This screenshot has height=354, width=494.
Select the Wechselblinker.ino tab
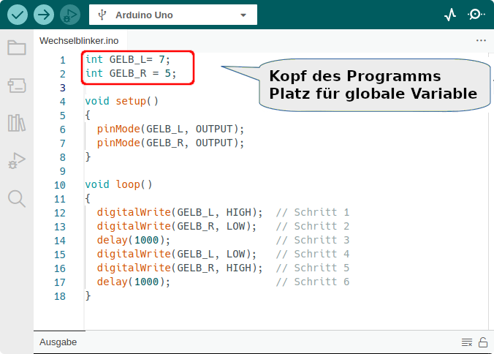pyautogui.click(x=78, y=41)
